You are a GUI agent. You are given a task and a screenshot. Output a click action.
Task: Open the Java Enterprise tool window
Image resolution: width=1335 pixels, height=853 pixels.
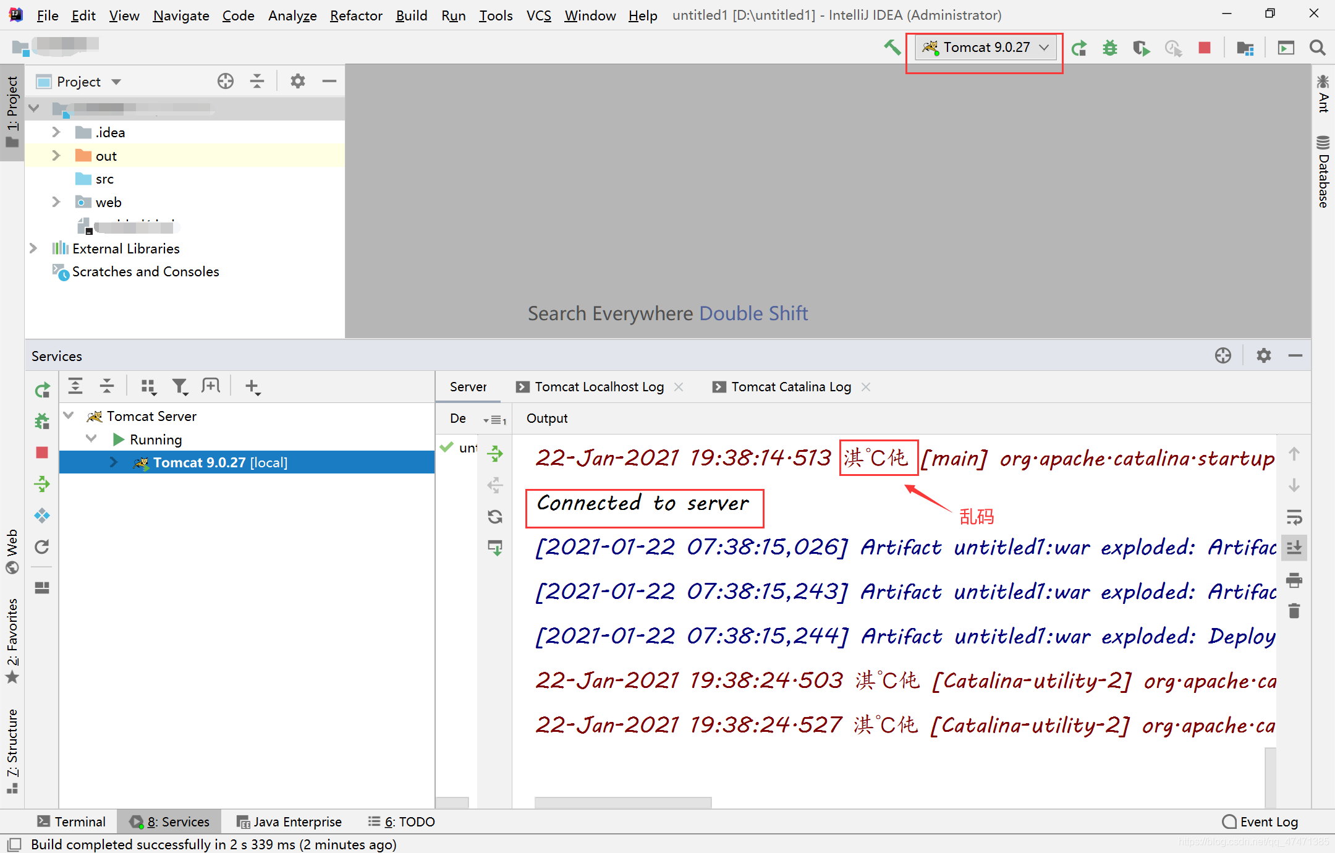pyautogui.click(x=289, y=821)
